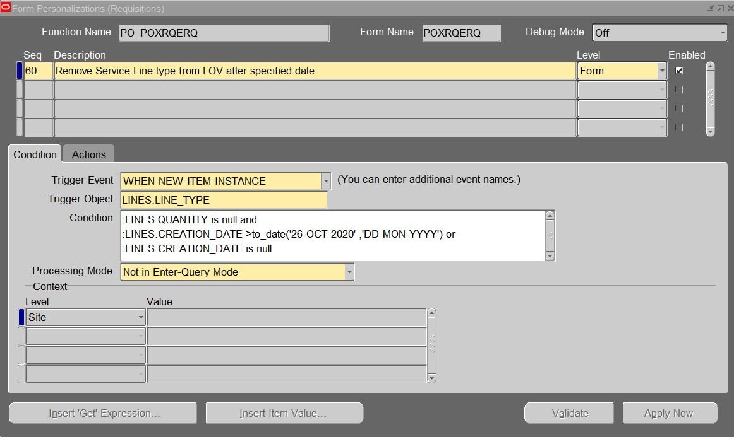Select the Condition tab
Screen dimensions: 734x437
click(x=35, y=154)
